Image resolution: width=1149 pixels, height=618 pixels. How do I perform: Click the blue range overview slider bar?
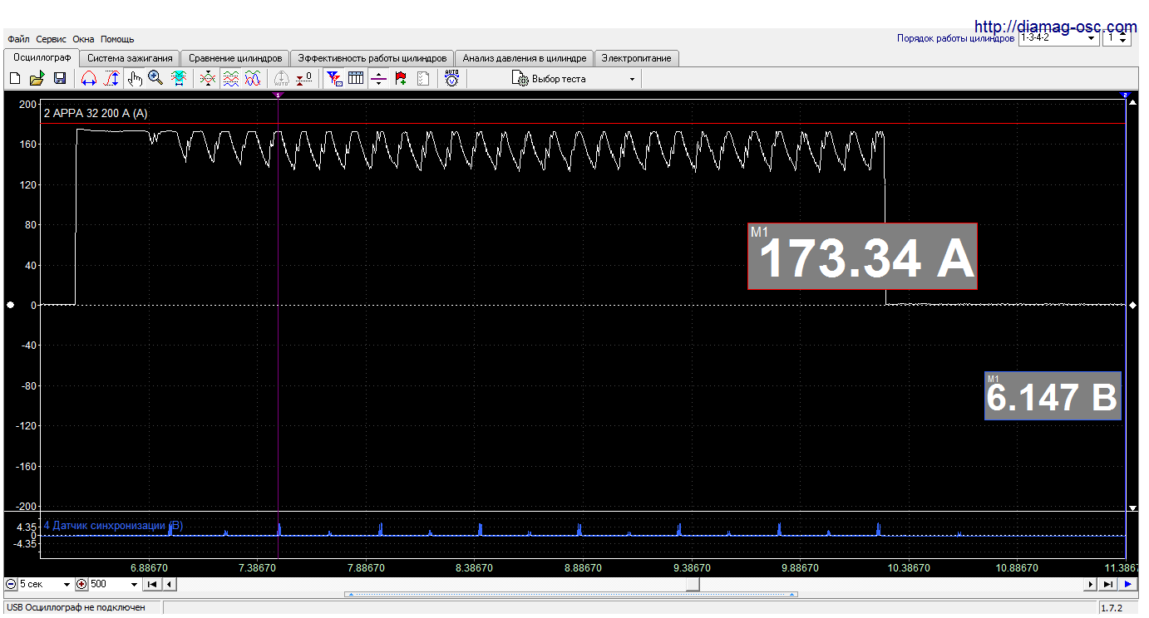point(571,595)
